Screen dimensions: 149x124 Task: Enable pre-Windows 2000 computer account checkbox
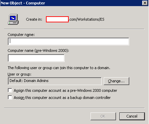[x=10, y=90]
